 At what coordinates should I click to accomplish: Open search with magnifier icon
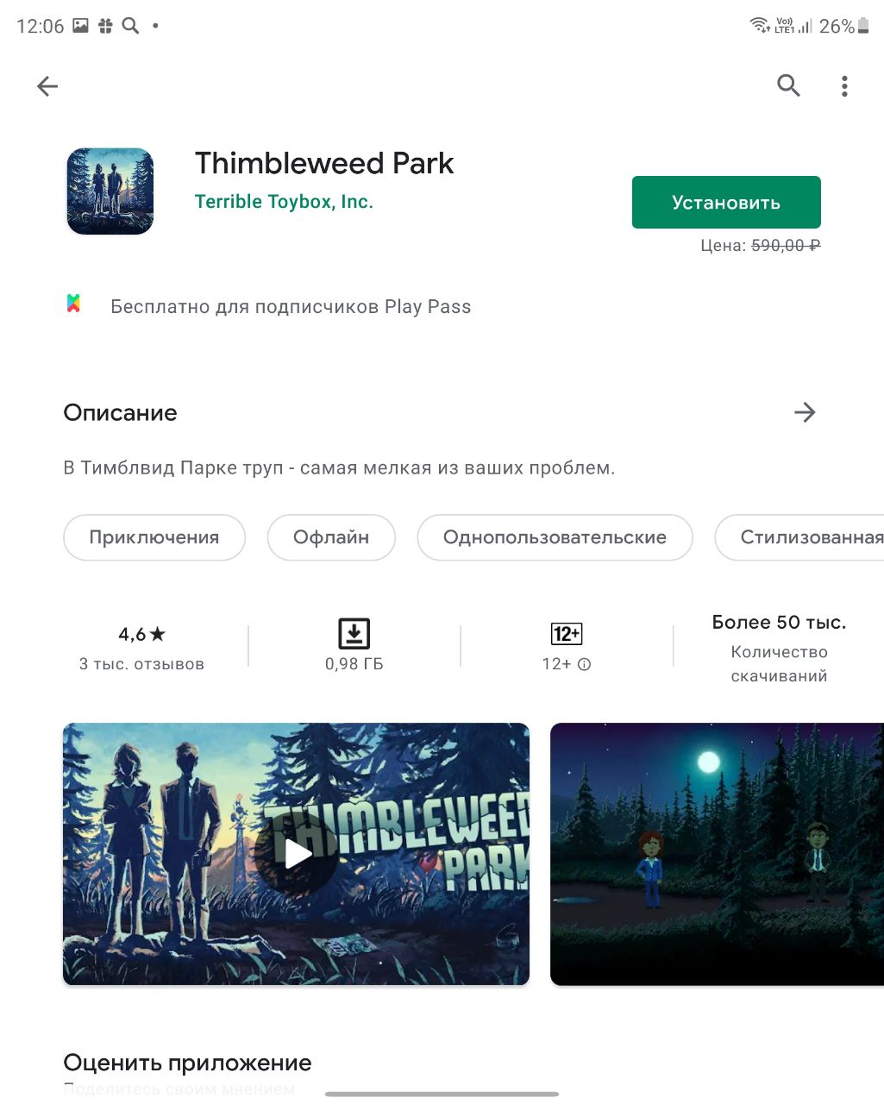[x=788, y=85]
